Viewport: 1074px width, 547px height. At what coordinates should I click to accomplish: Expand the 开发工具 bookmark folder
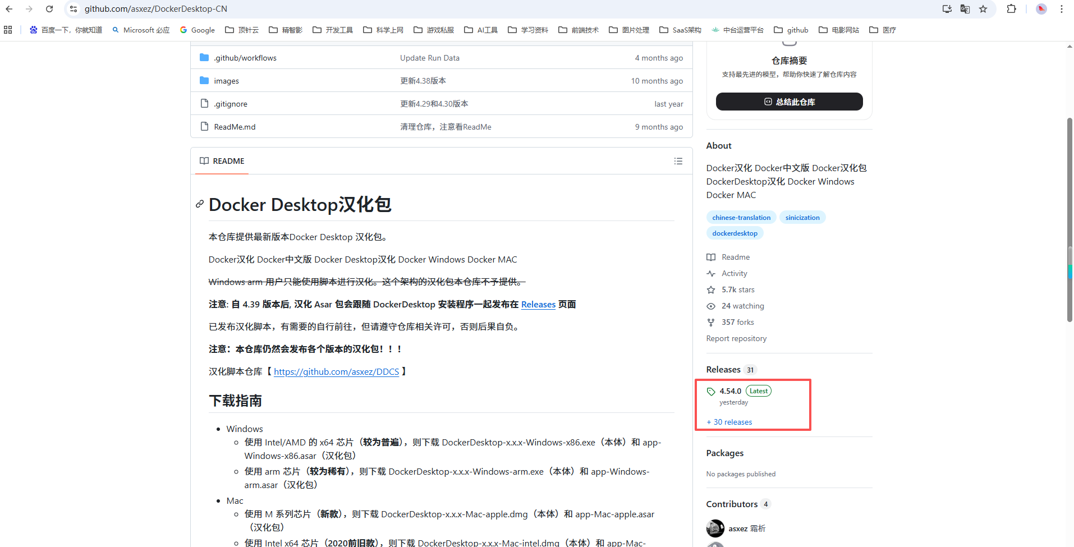click(x=333, y=30)
